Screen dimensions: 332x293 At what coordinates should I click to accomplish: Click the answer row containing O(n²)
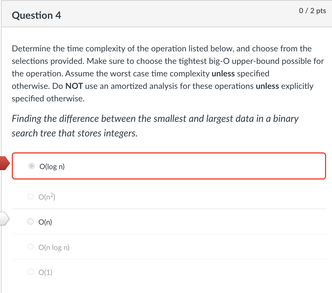[169, 196]
